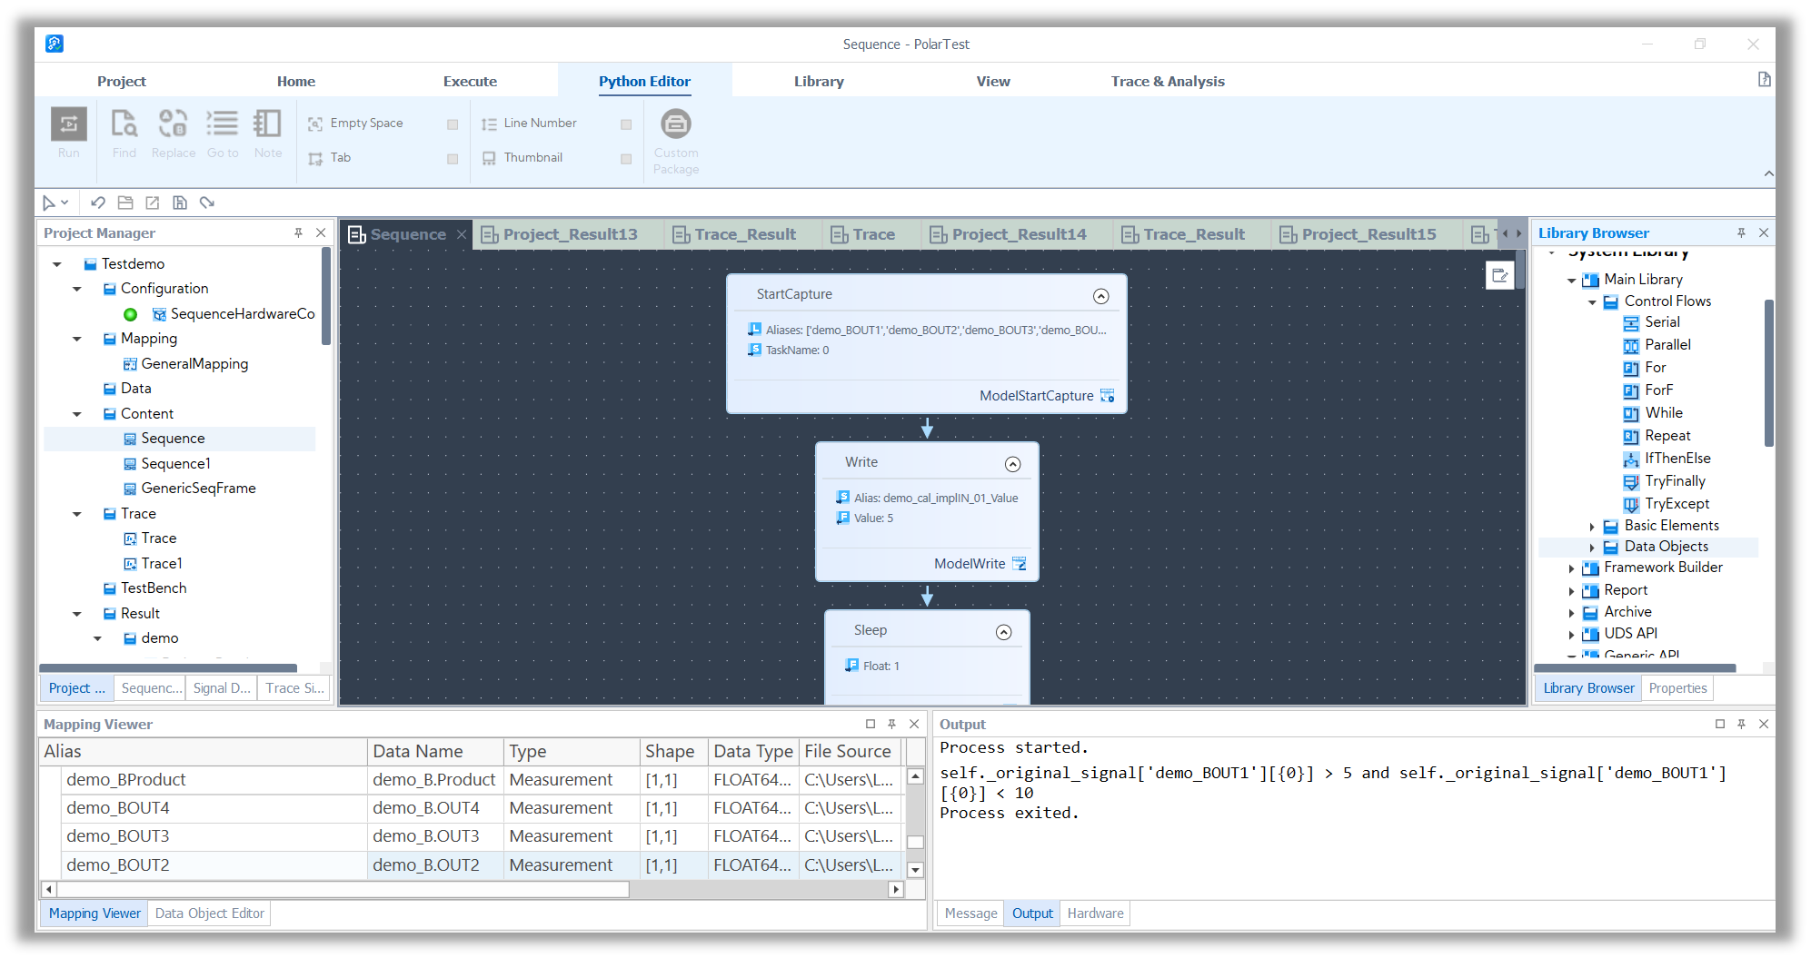Image resolution: width=1811 pixels, height=958 pixels.
Task: Enable the Line Number checkbox
Action: pyautogui.click(x=626, y=124)
